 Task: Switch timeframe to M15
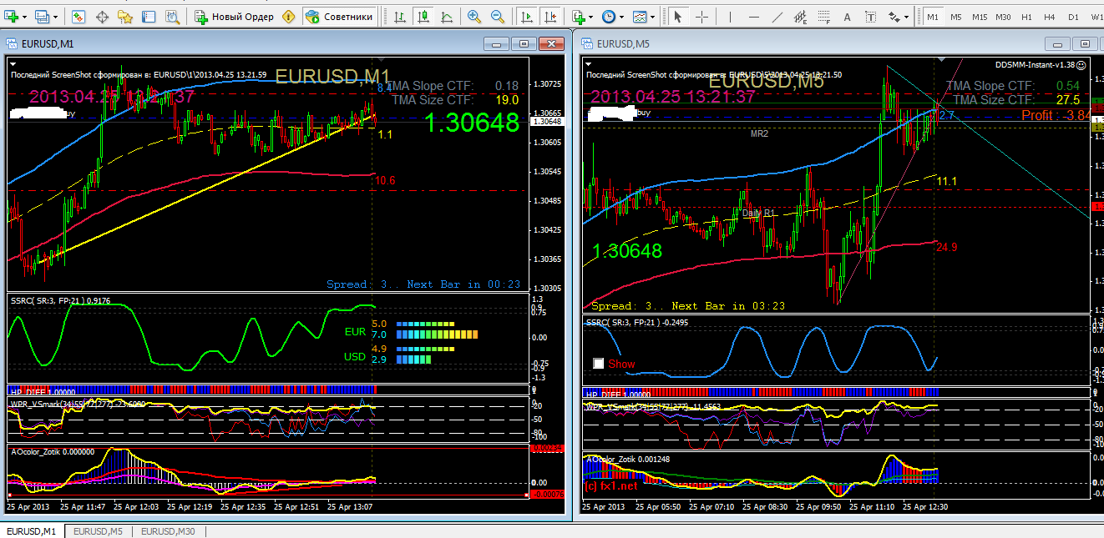pyautogui.click(x=980, y=16)
